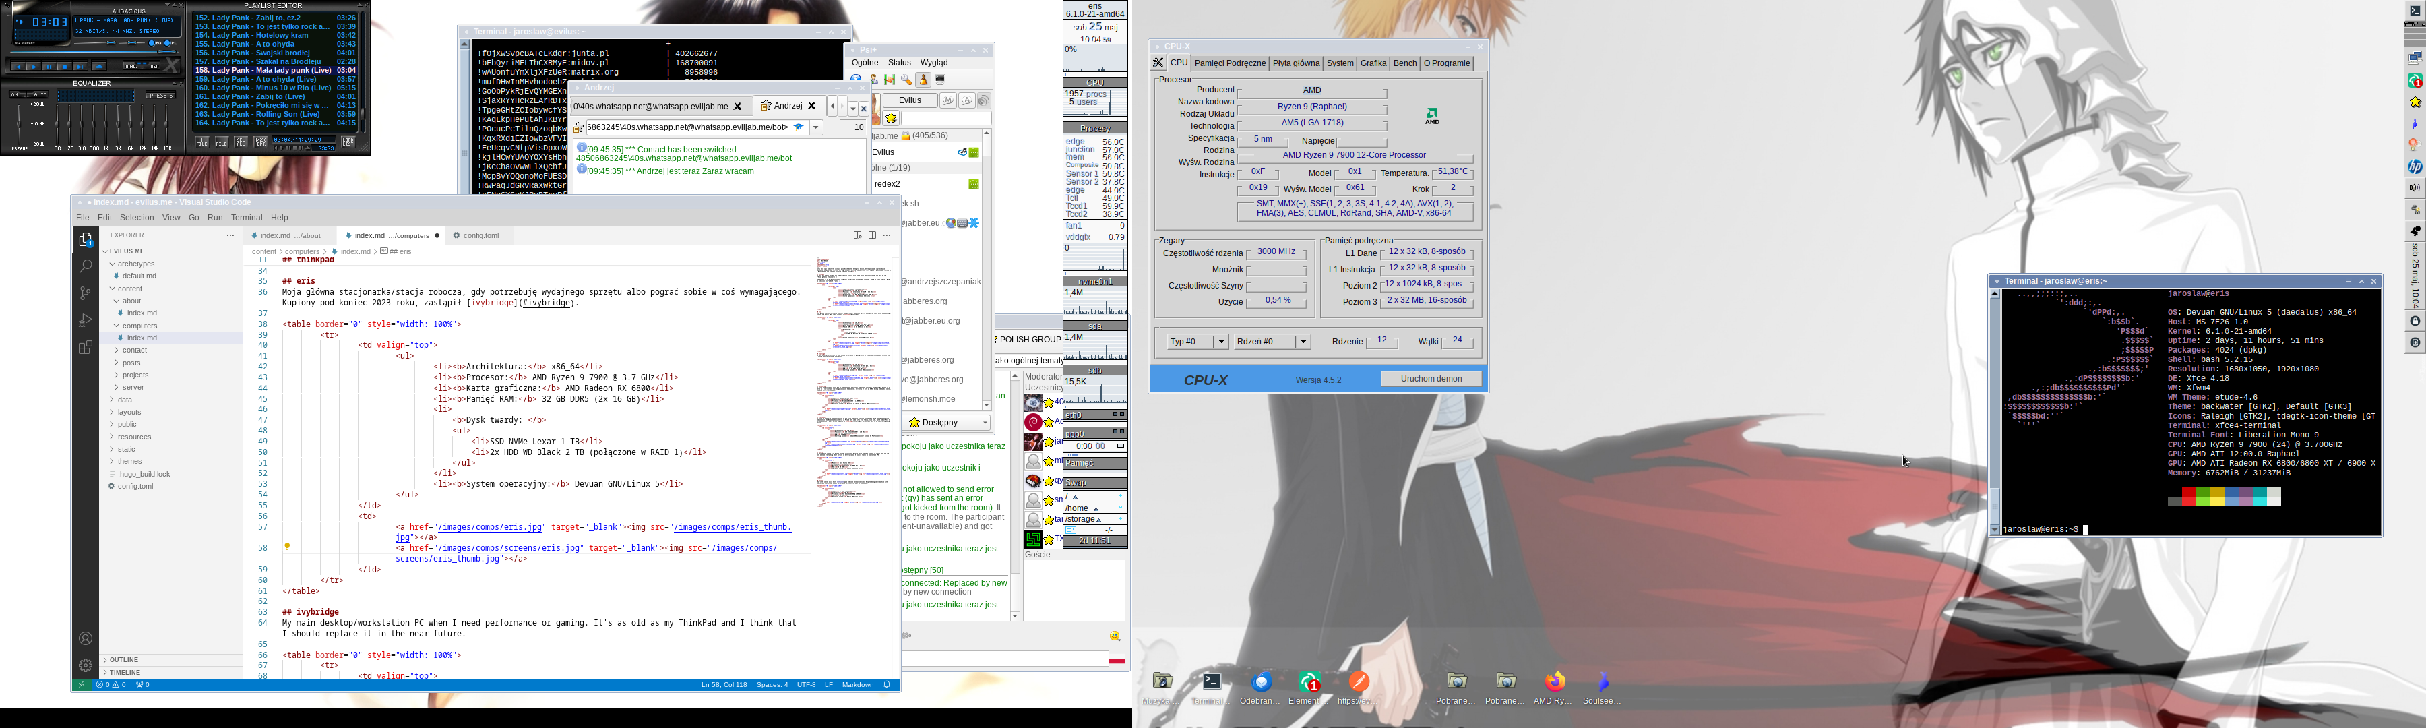The image size is (2426, 728).
Task: Switch to index.md about editor tab
Action: coord(291,235)
